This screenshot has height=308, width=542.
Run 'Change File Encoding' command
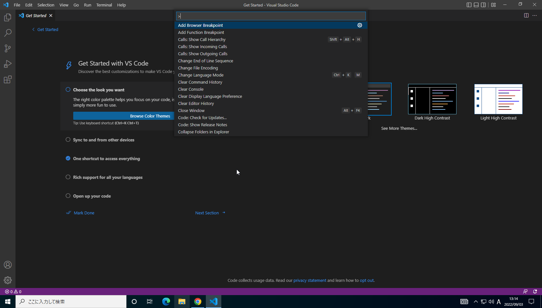271,68
